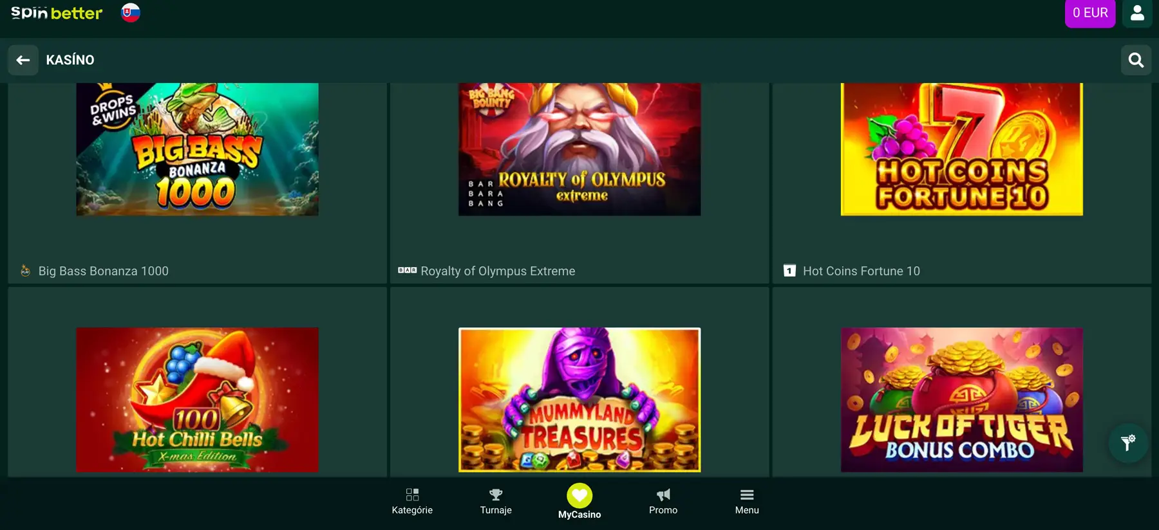Open the casino search magnifier
1159x530 pixels.
(x=1136, y=60)
